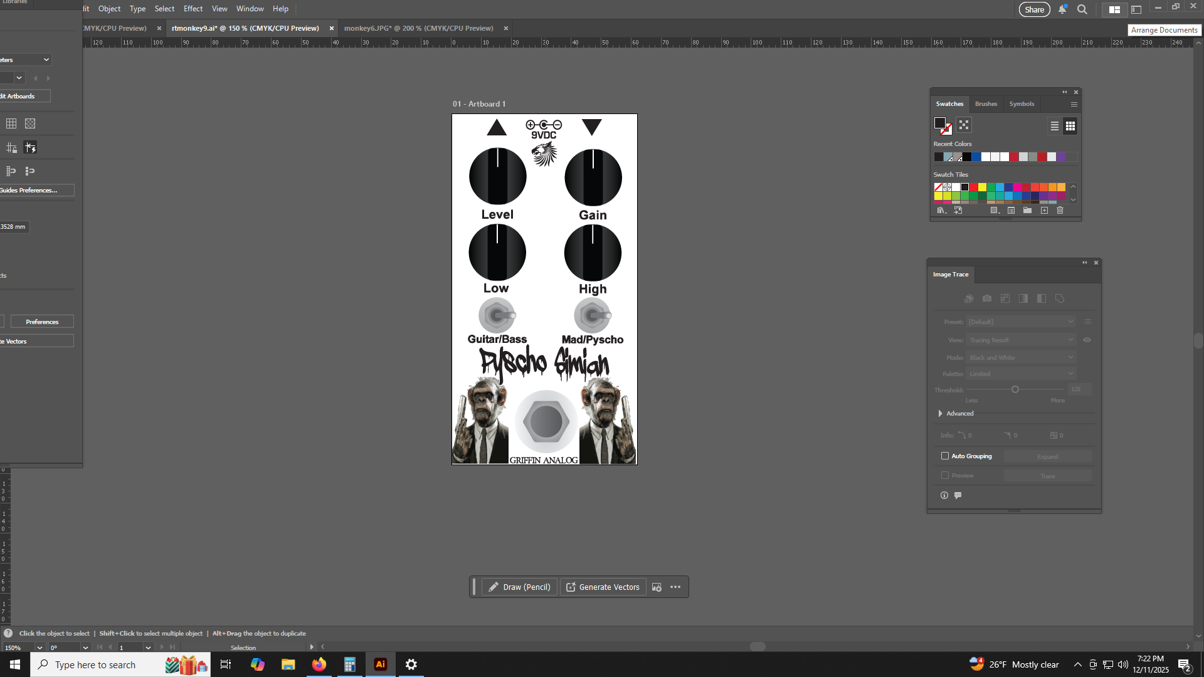Open the Swatches panel hamburger menu
The height and width of the screenshot is (677, 1204).
(x=1074, y=105)
